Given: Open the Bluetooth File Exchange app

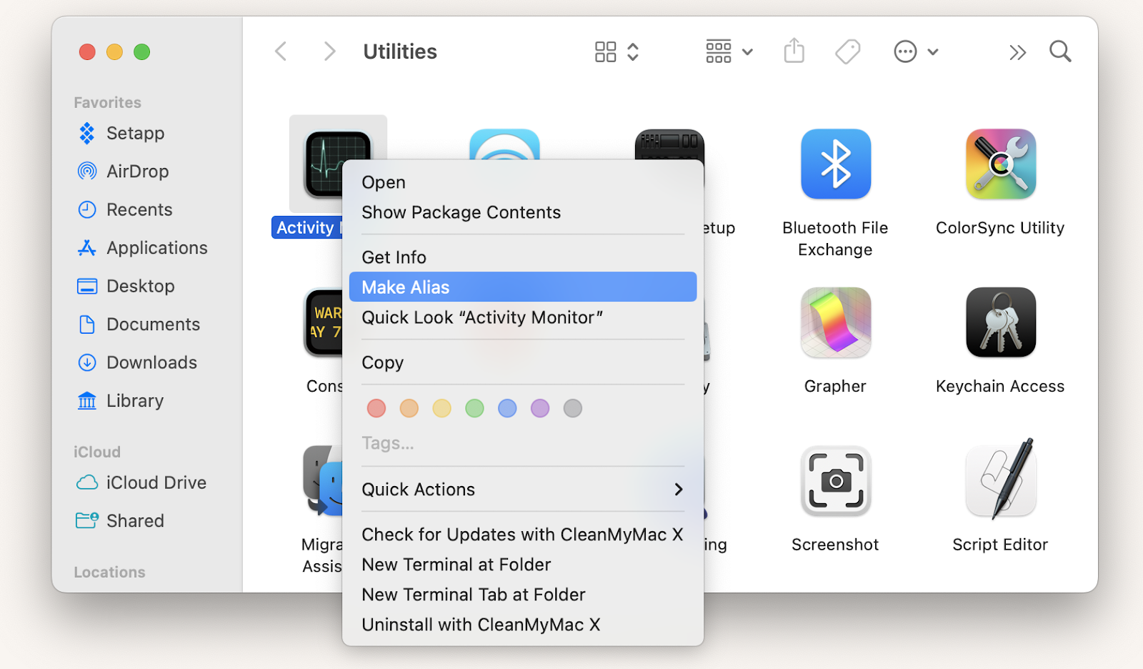Looking at the screenshot, I should (834, 164).
